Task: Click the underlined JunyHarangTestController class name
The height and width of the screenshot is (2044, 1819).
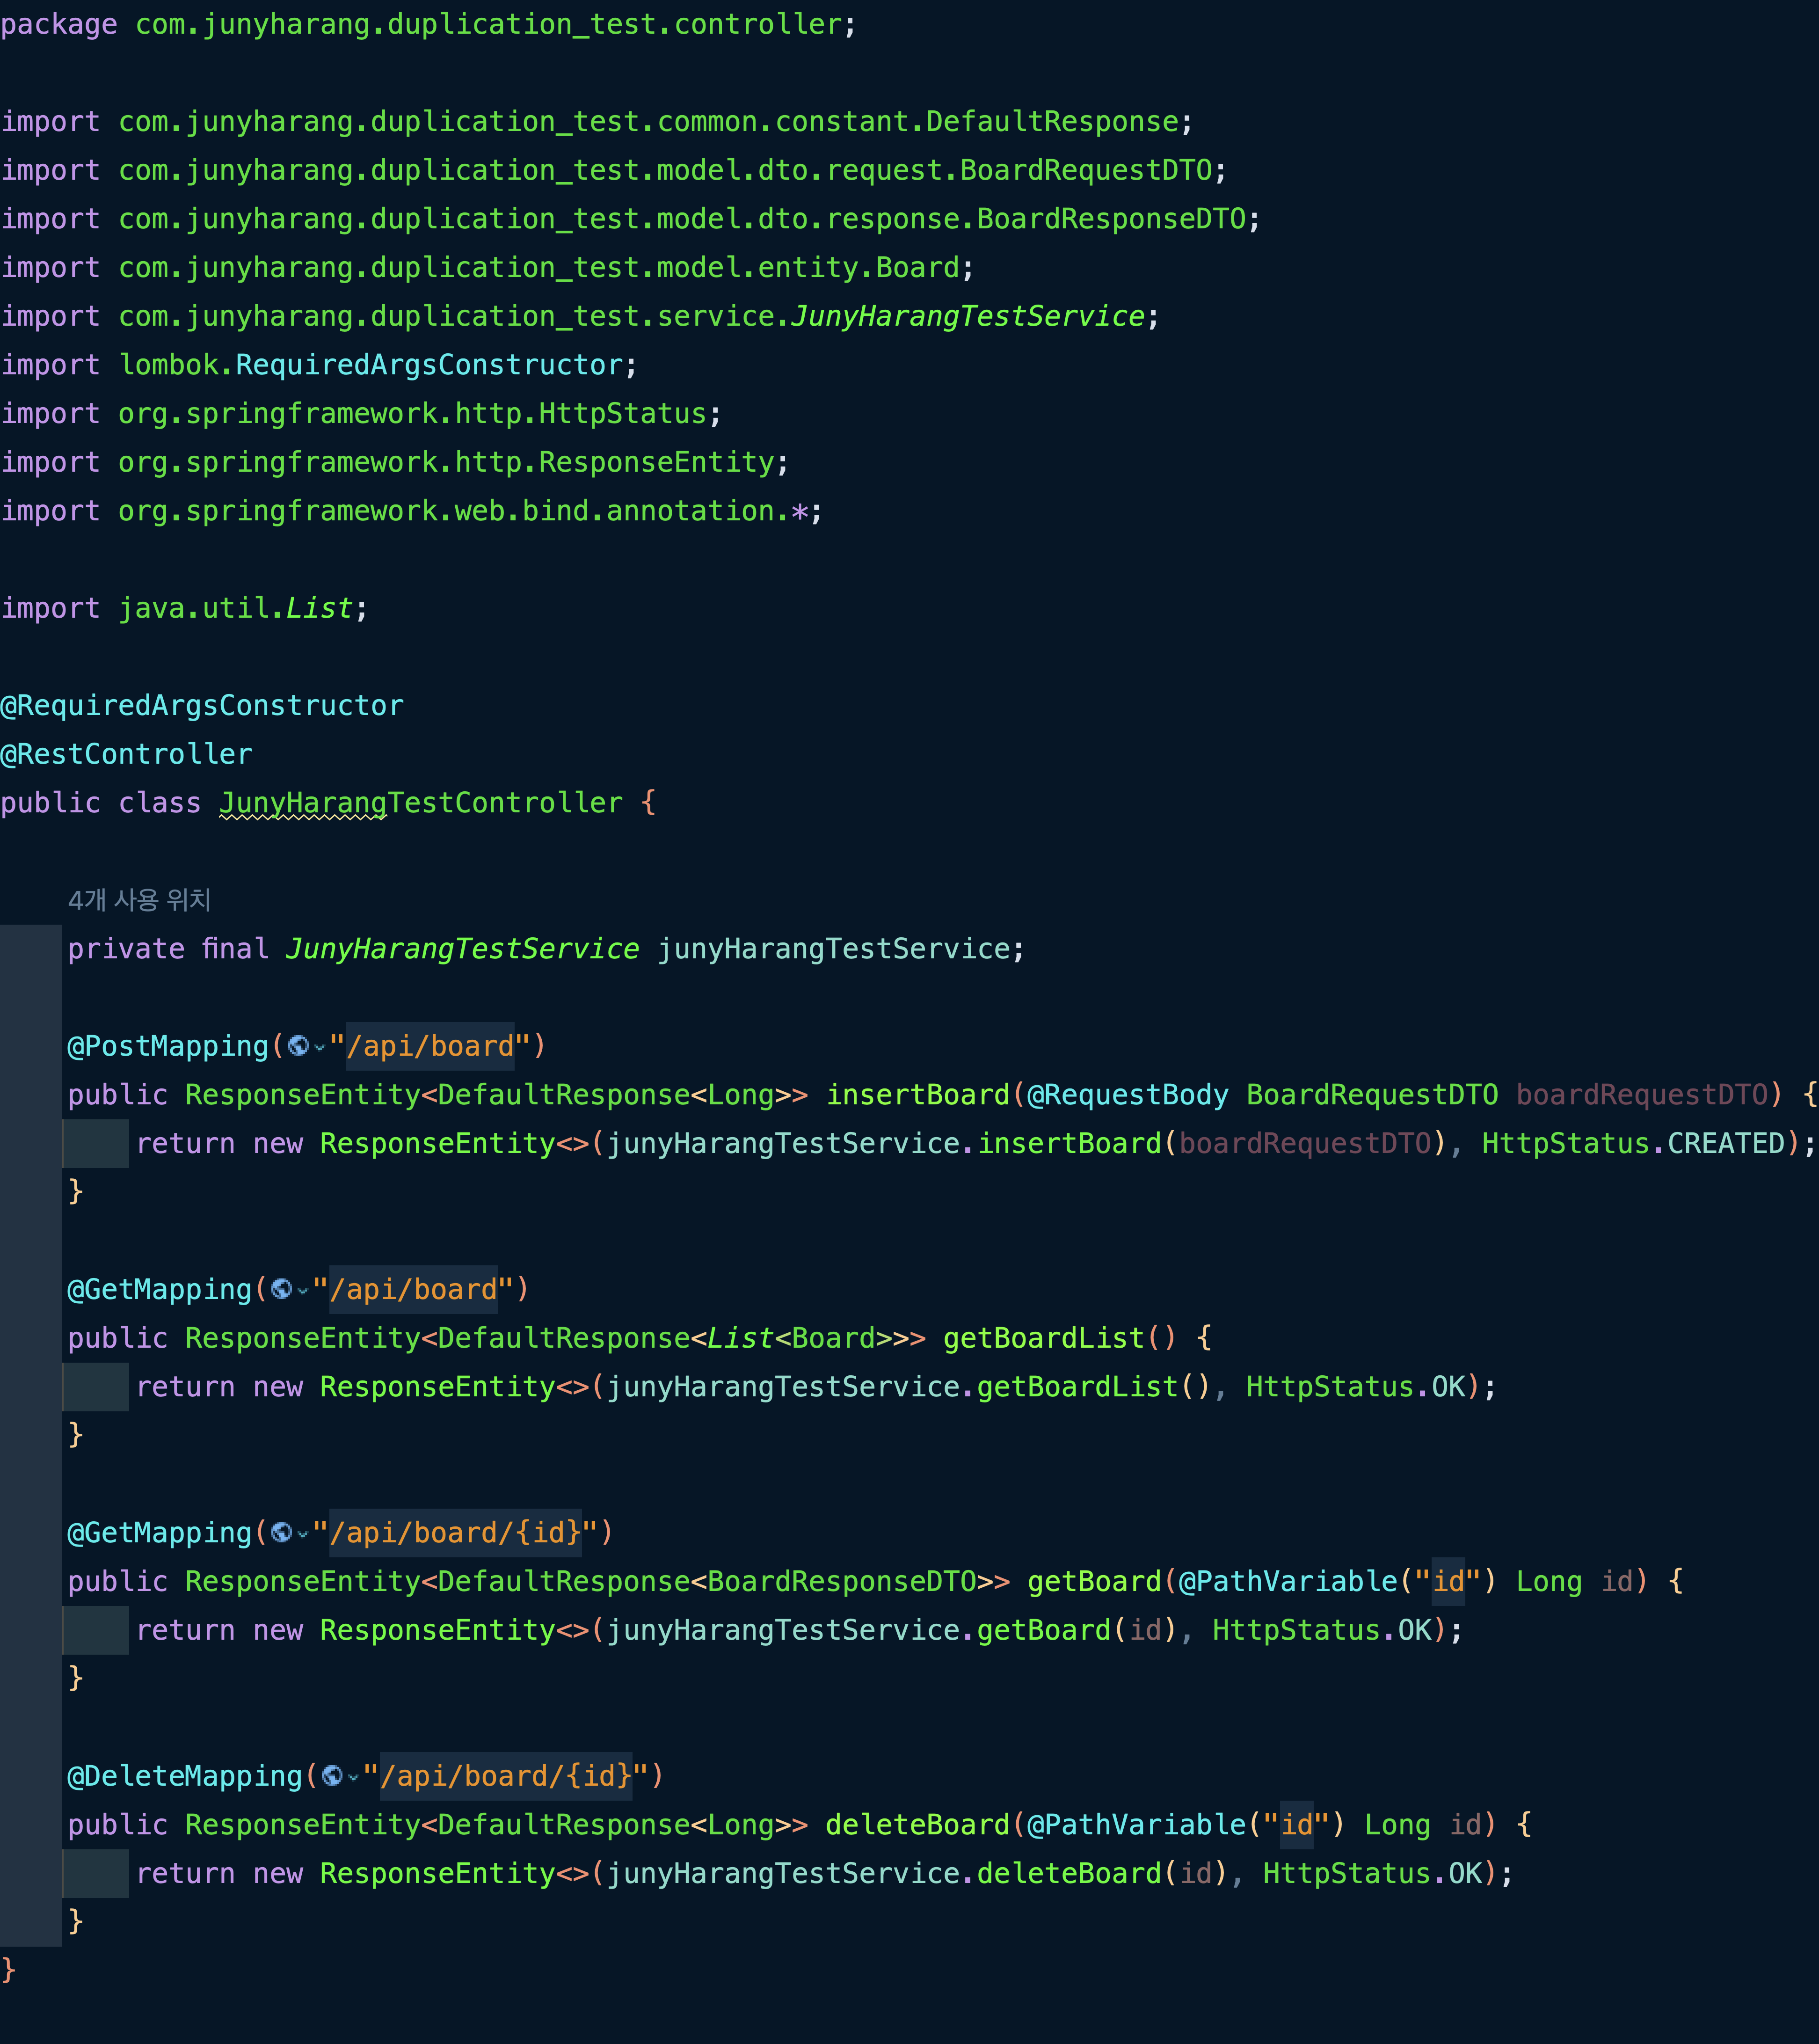Action: pos(420,803)
